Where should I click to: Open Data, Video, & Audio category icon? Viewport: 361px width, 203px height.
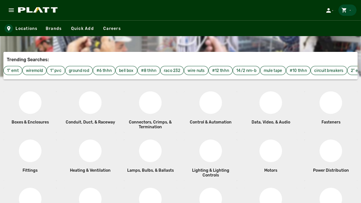[x=271, y=103]
